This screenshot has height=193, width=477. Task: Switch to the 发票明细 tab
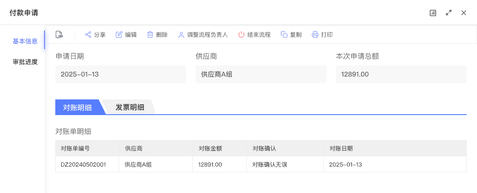coord(130,107)
